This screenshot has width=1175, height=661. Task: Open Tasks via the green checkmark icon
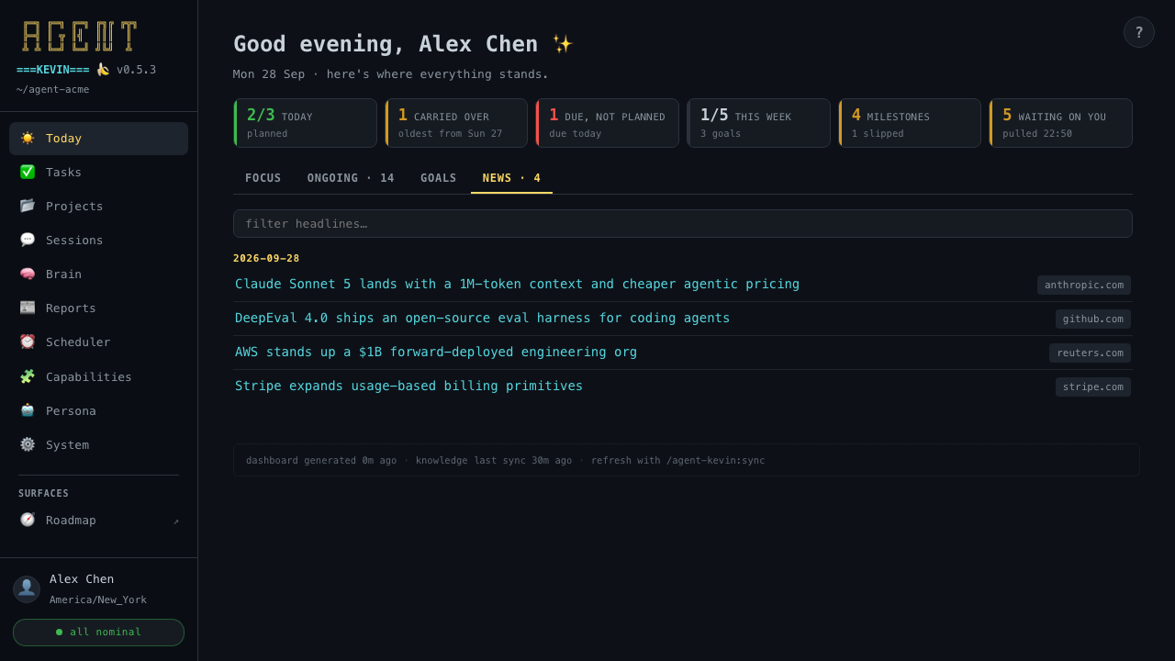[x=28, y=172]
